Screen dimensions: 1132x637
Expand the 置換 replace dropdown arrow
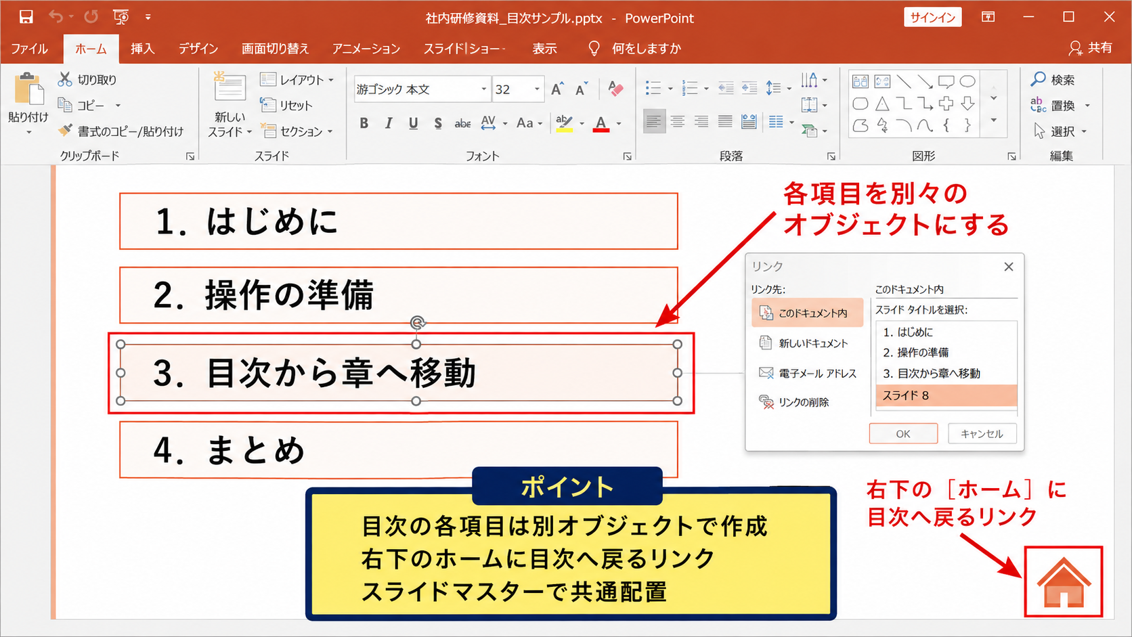pyautogui.click(x=1087, y=106)
